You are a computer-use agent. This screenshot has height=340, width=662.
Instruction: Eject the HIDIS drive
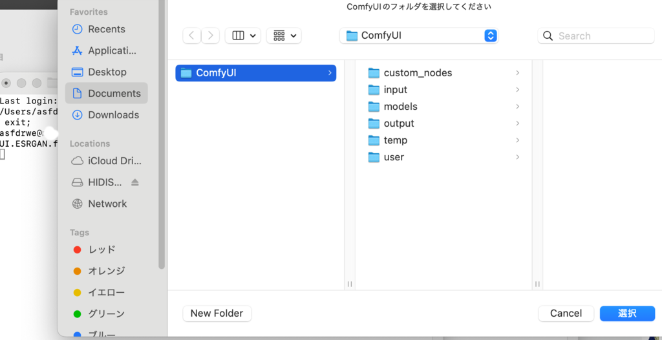pos(134,182)
